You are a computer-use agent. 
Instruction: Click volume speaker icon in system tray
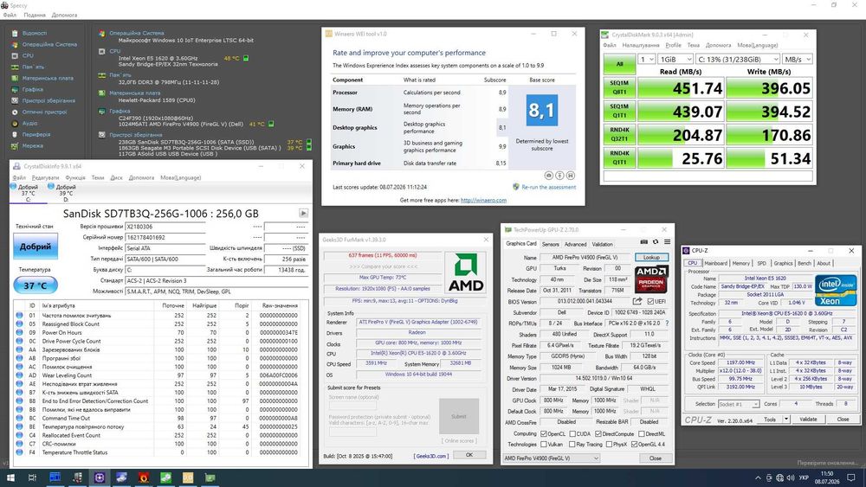[791, 477]
